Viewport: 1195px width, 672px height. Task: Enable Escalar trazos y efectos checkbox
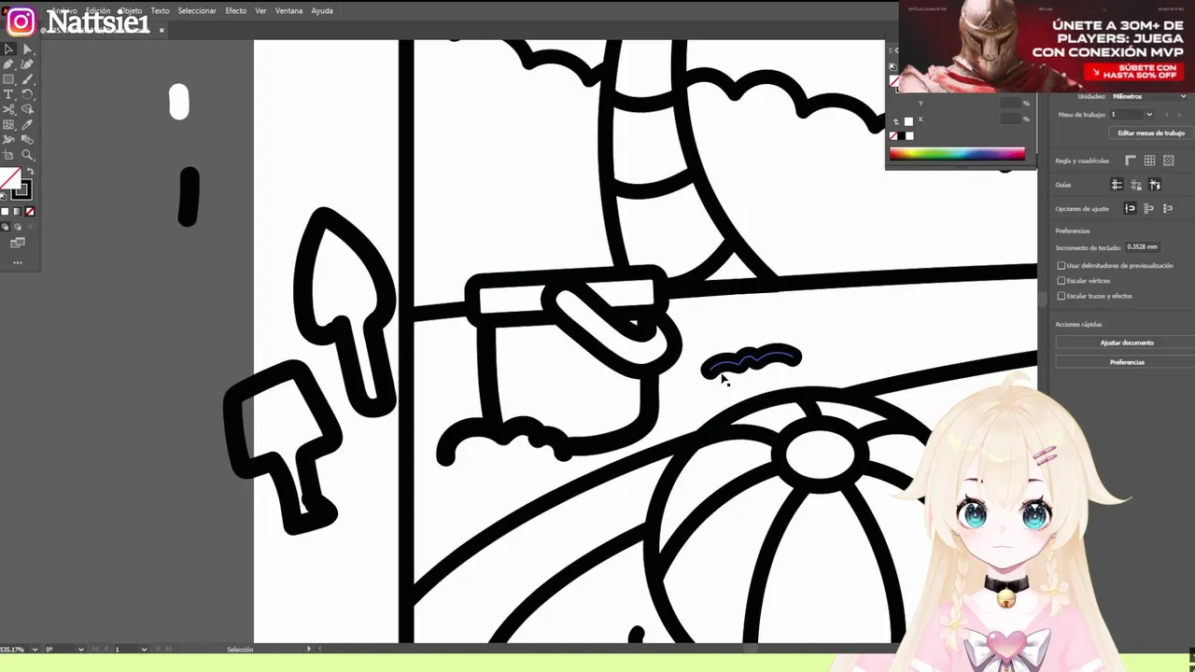click(1061, 296)
